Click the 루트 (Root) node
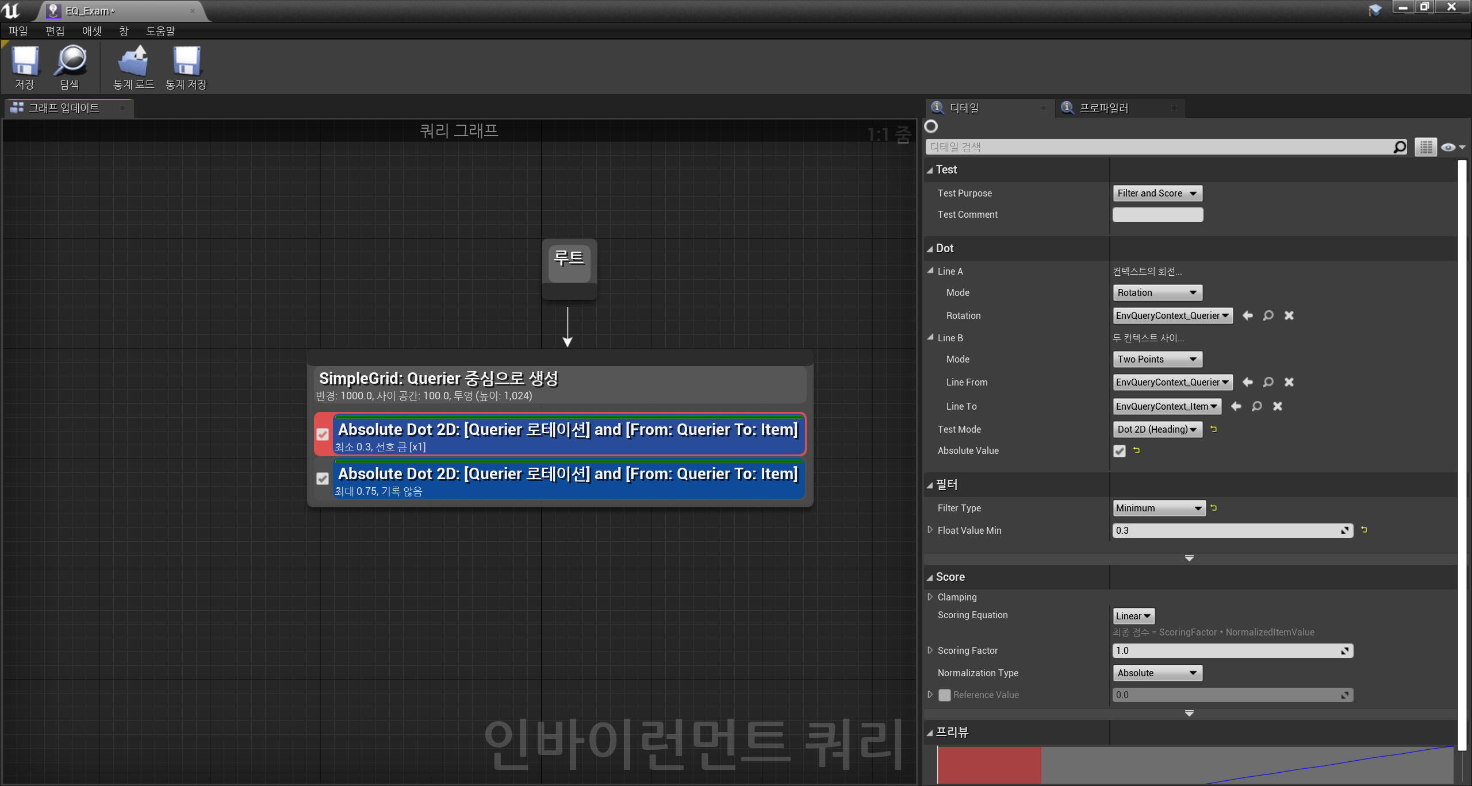This screenshot has height=786, width=1472. 569,264
